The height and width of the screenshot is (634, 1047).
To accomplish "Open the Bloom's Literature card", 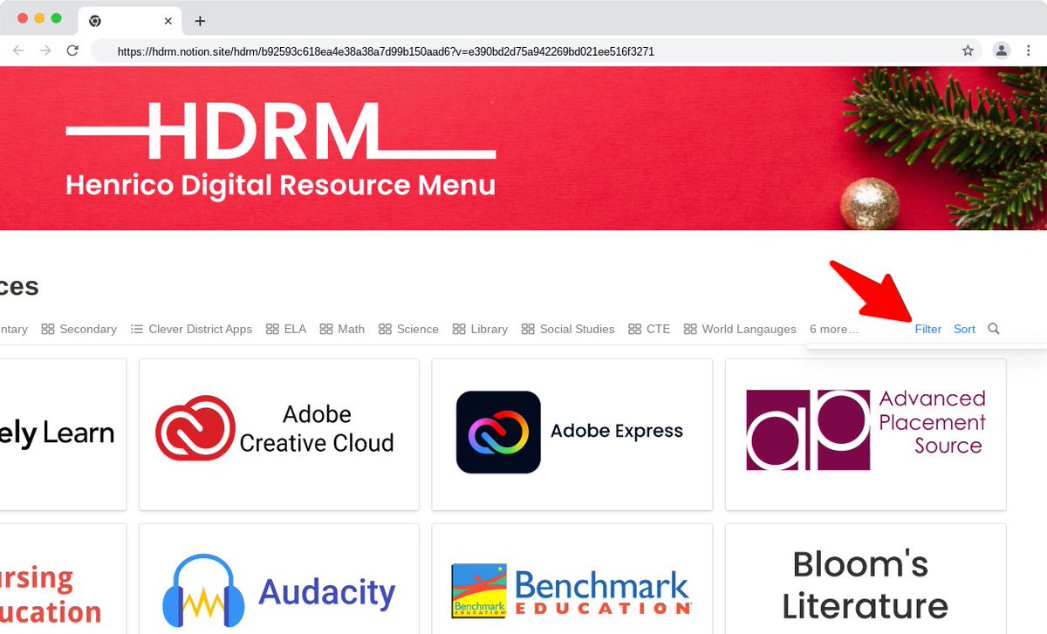I will (x=866, y=579).
